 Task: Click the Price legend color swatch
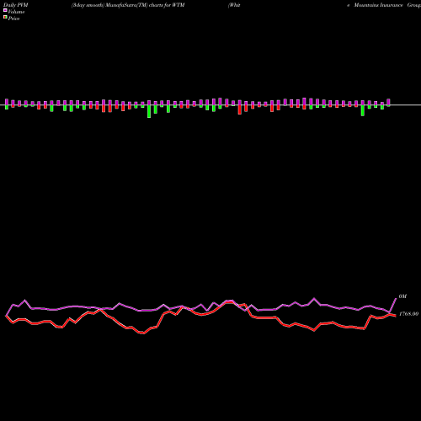5,17
